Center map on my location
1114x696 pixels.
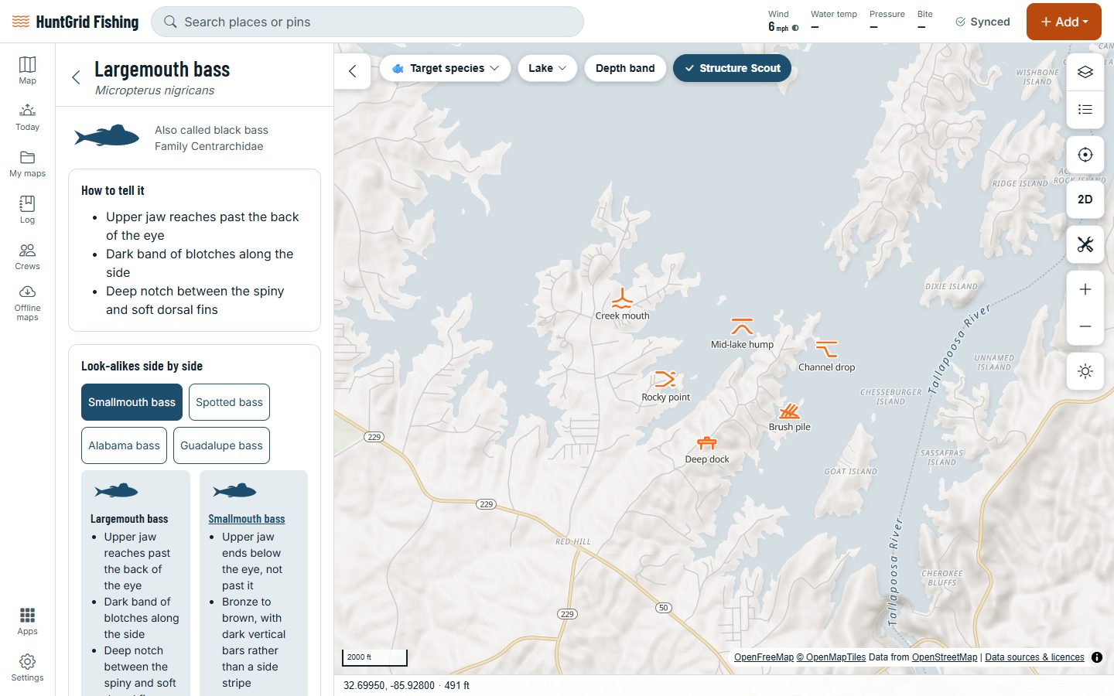(x=1085, y=155)
